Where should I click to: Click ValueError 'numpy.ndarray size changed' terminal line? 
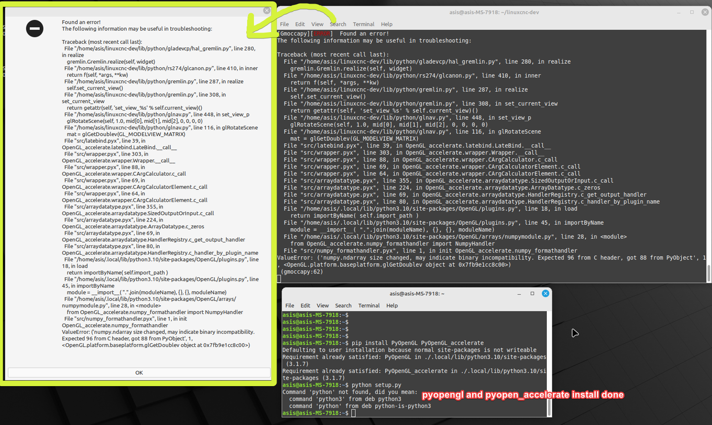(492, 258)
